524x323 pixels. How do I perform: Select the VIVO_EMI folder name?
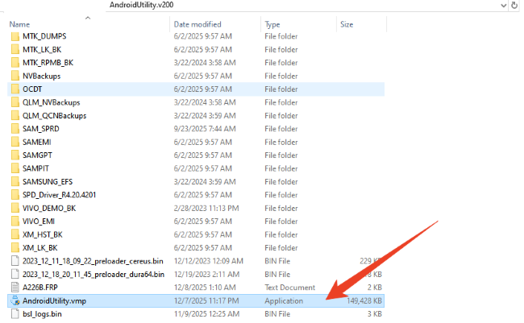click(x=39, y=222)
